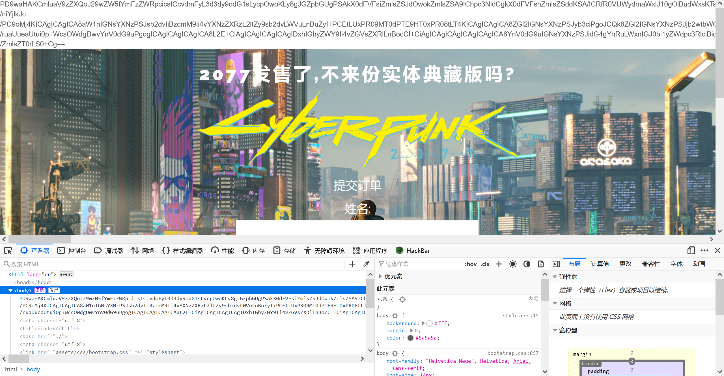
Task: Select html in the breadcrumb bar
Action: 11,369
